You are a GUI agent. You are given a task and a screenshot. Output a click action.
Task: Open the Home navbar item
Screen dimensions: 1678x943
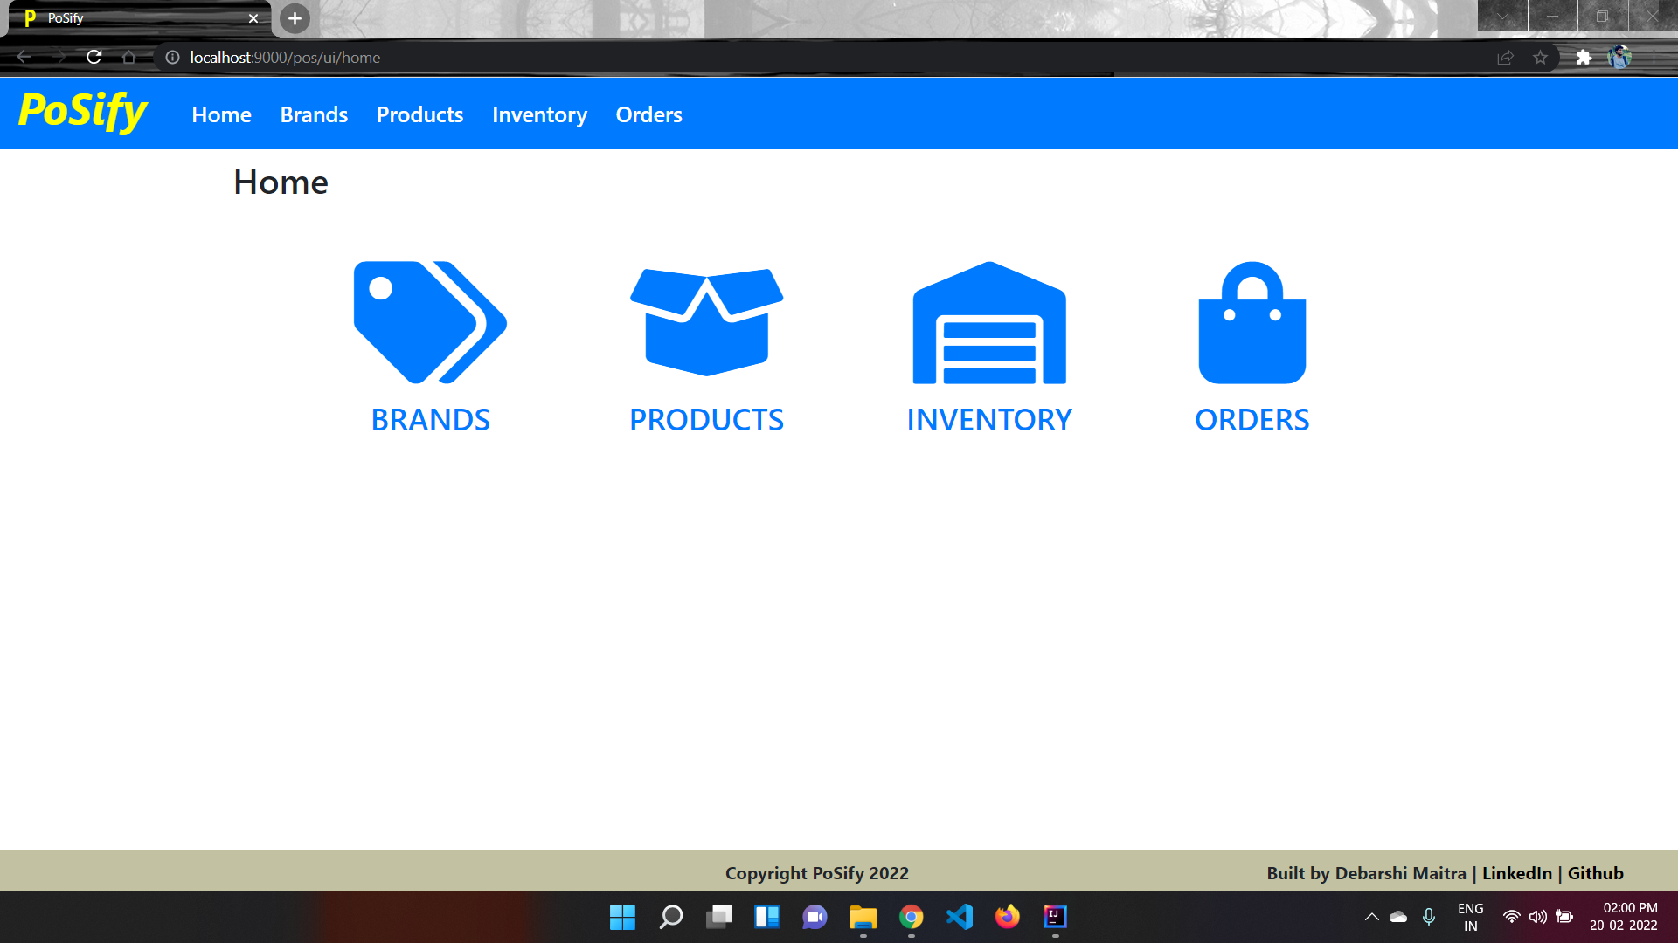point(221,114)
